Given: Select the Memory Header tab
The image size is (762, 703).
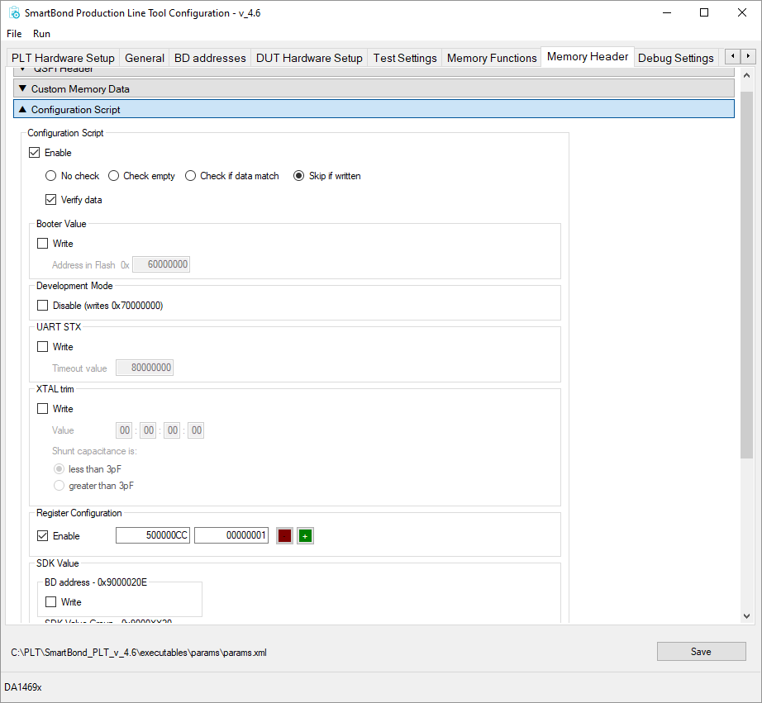Looking at the screenshot, I should (x=588, y=57).
